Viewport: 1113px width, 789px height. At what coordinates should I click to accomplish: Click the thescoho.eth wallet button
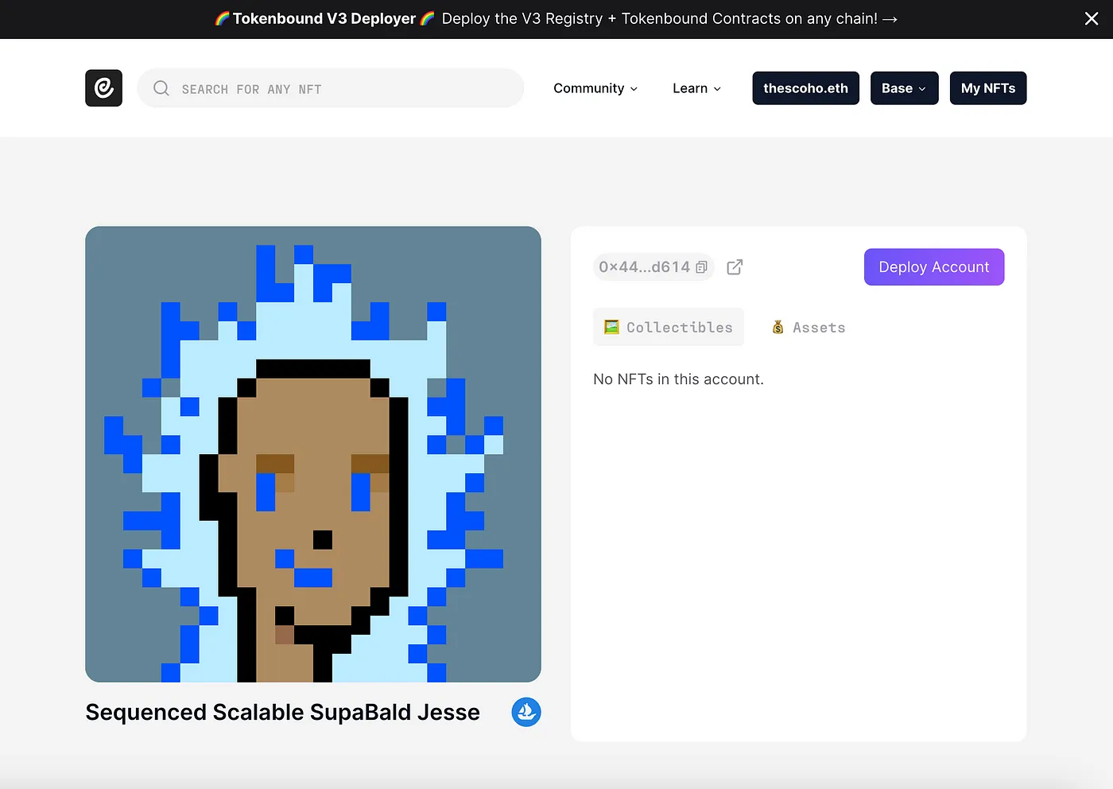tap(805, 88)
